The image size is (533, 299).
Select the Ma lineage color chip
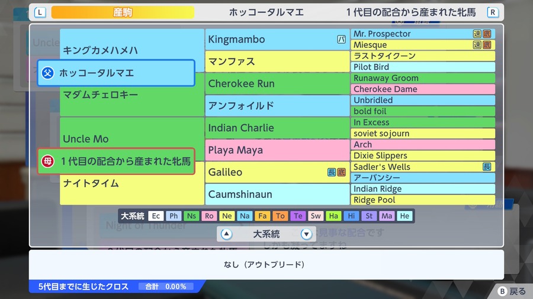tap(387, 216)
